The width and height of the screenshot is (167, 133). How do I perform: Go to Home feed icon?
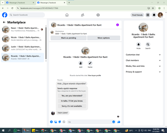tap(67, 15)
